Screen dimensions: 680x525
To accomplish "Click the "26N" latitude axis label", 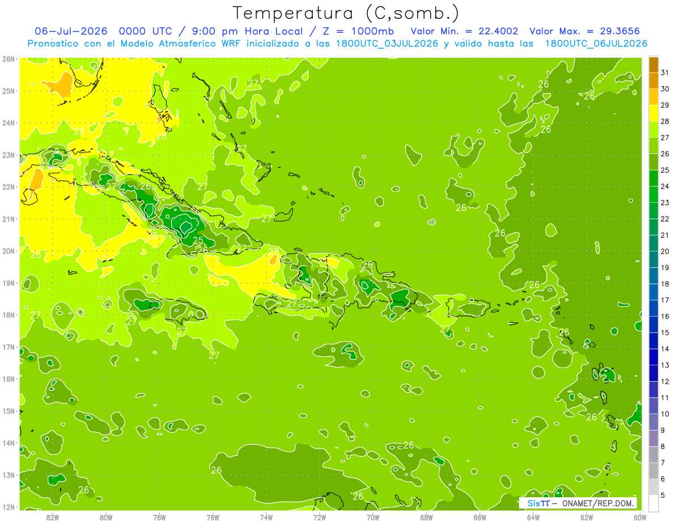I will [8, 58].
